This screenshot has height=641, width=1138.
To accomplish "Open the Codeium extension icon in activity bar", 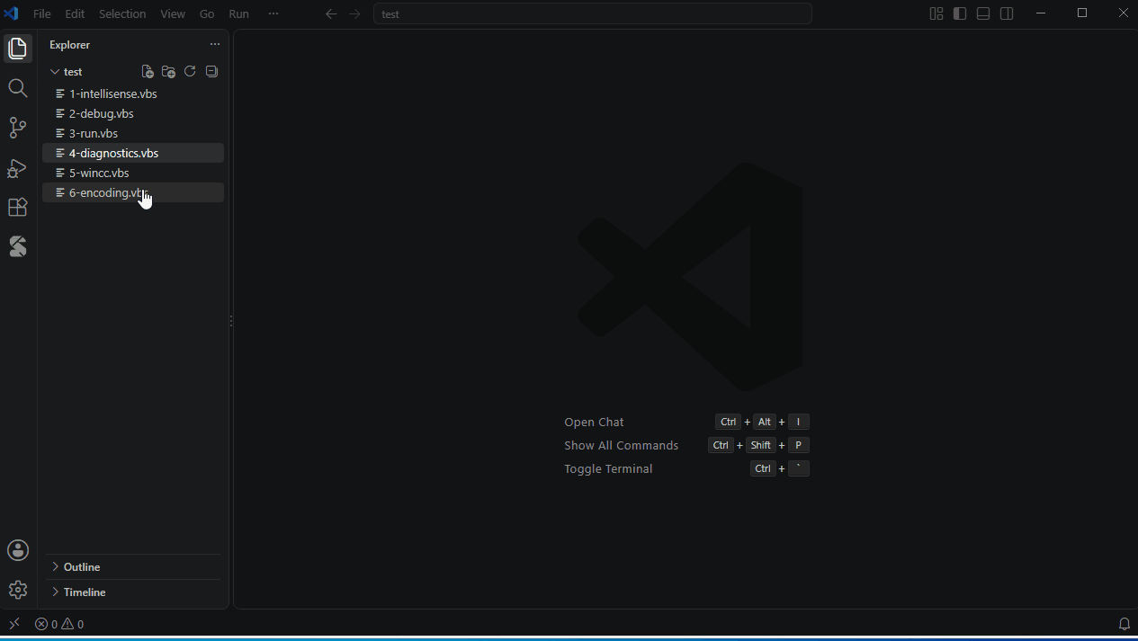I will (18, 246).
